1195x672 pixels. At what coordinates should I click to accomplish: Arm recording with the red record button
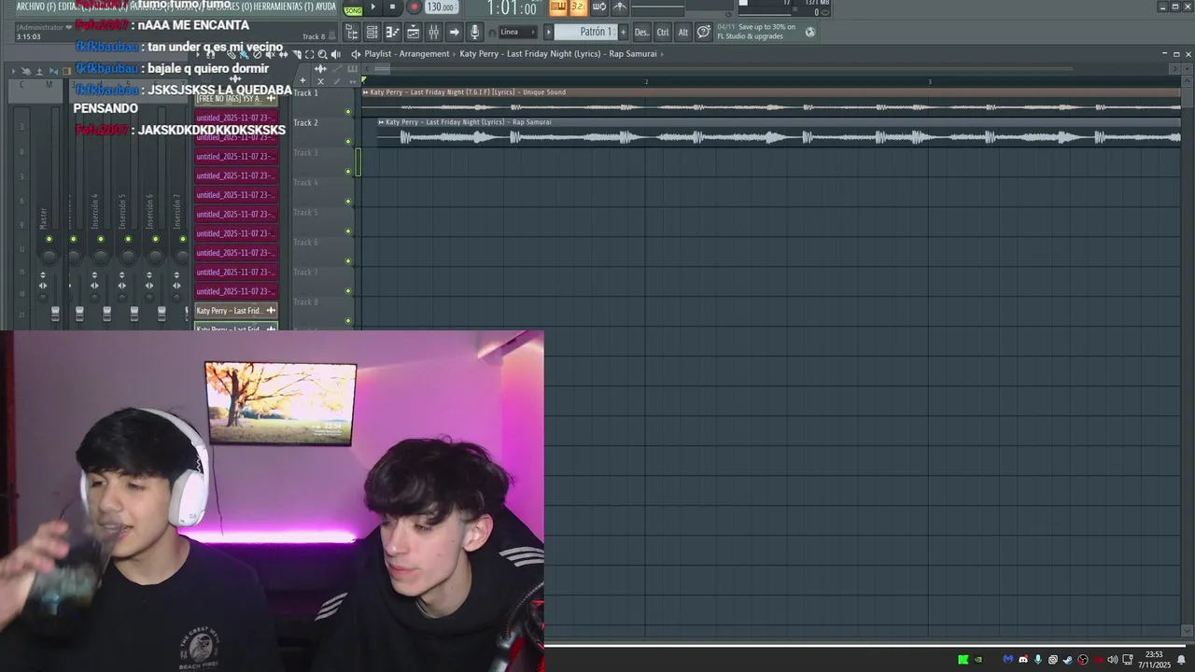415,7
